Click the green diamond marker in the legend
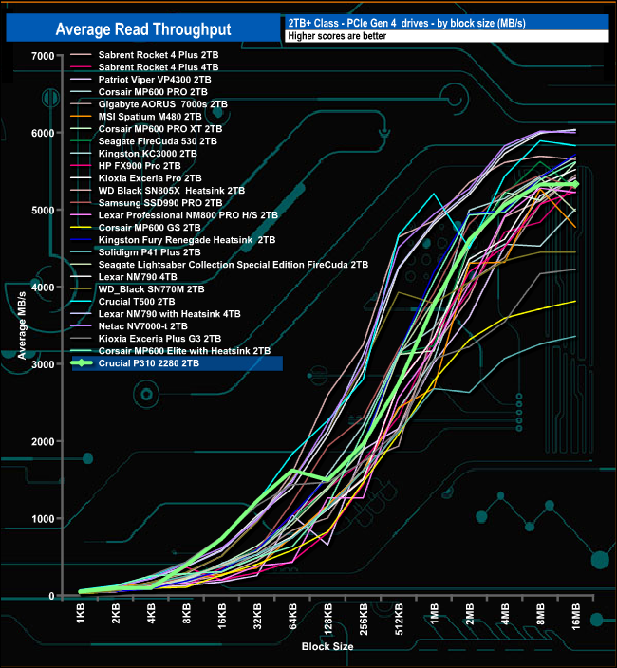The width and height of the screenshot is (617, 668). pyautogui.click(x=81, y=363)
